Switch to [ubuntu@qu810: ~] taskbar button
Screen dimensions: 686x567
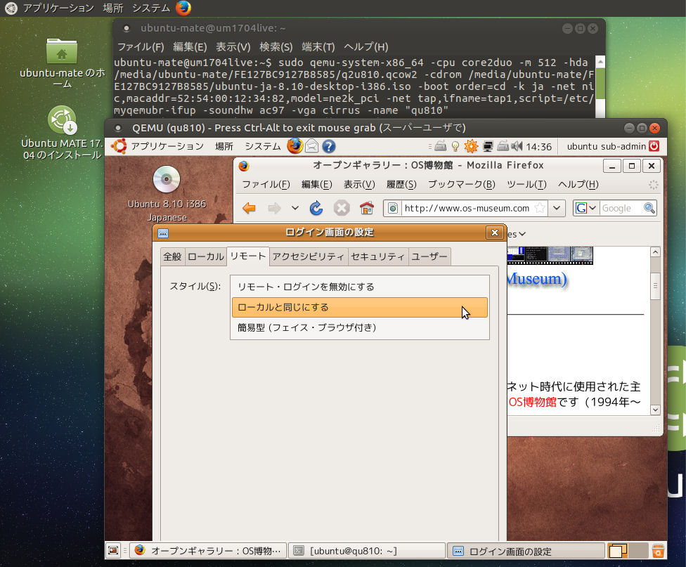366,551
